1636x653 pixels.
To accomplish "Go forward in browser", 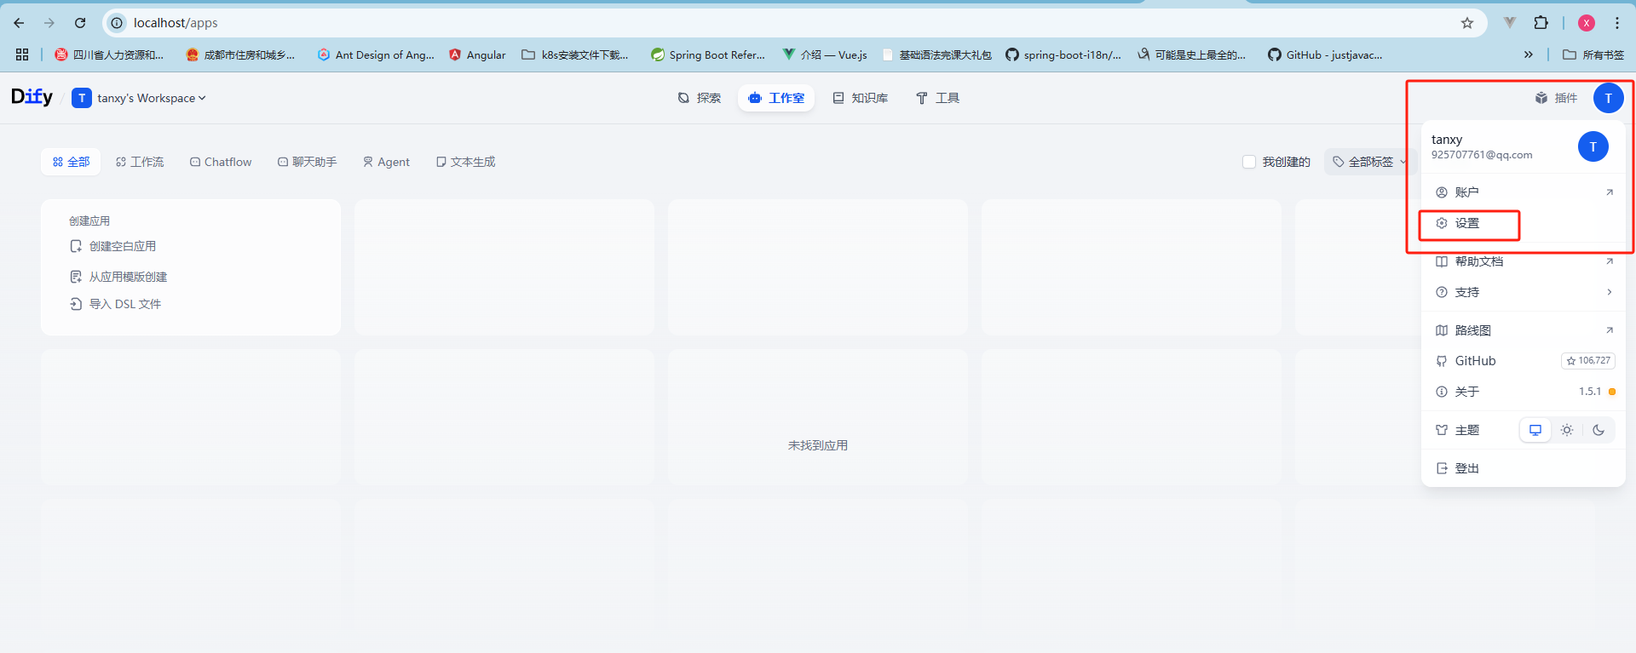I will 49,23.
